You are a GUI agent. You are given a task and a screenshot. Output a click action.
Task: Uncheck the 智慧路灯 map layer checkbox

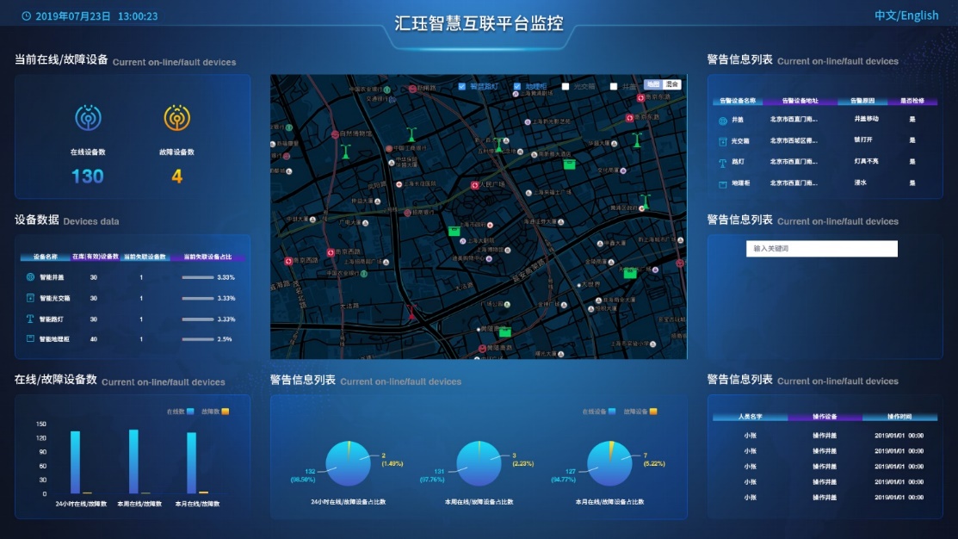[462, 86]
